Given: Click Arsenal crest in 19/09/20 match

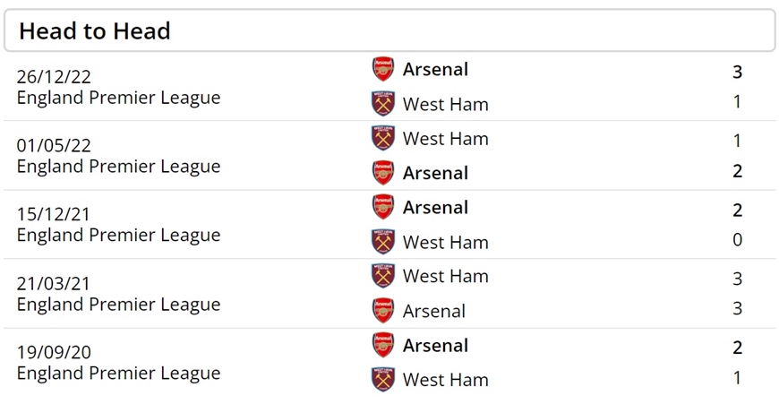Looking at the screenshot, I should pyautogui.click(x=383, y=345).
